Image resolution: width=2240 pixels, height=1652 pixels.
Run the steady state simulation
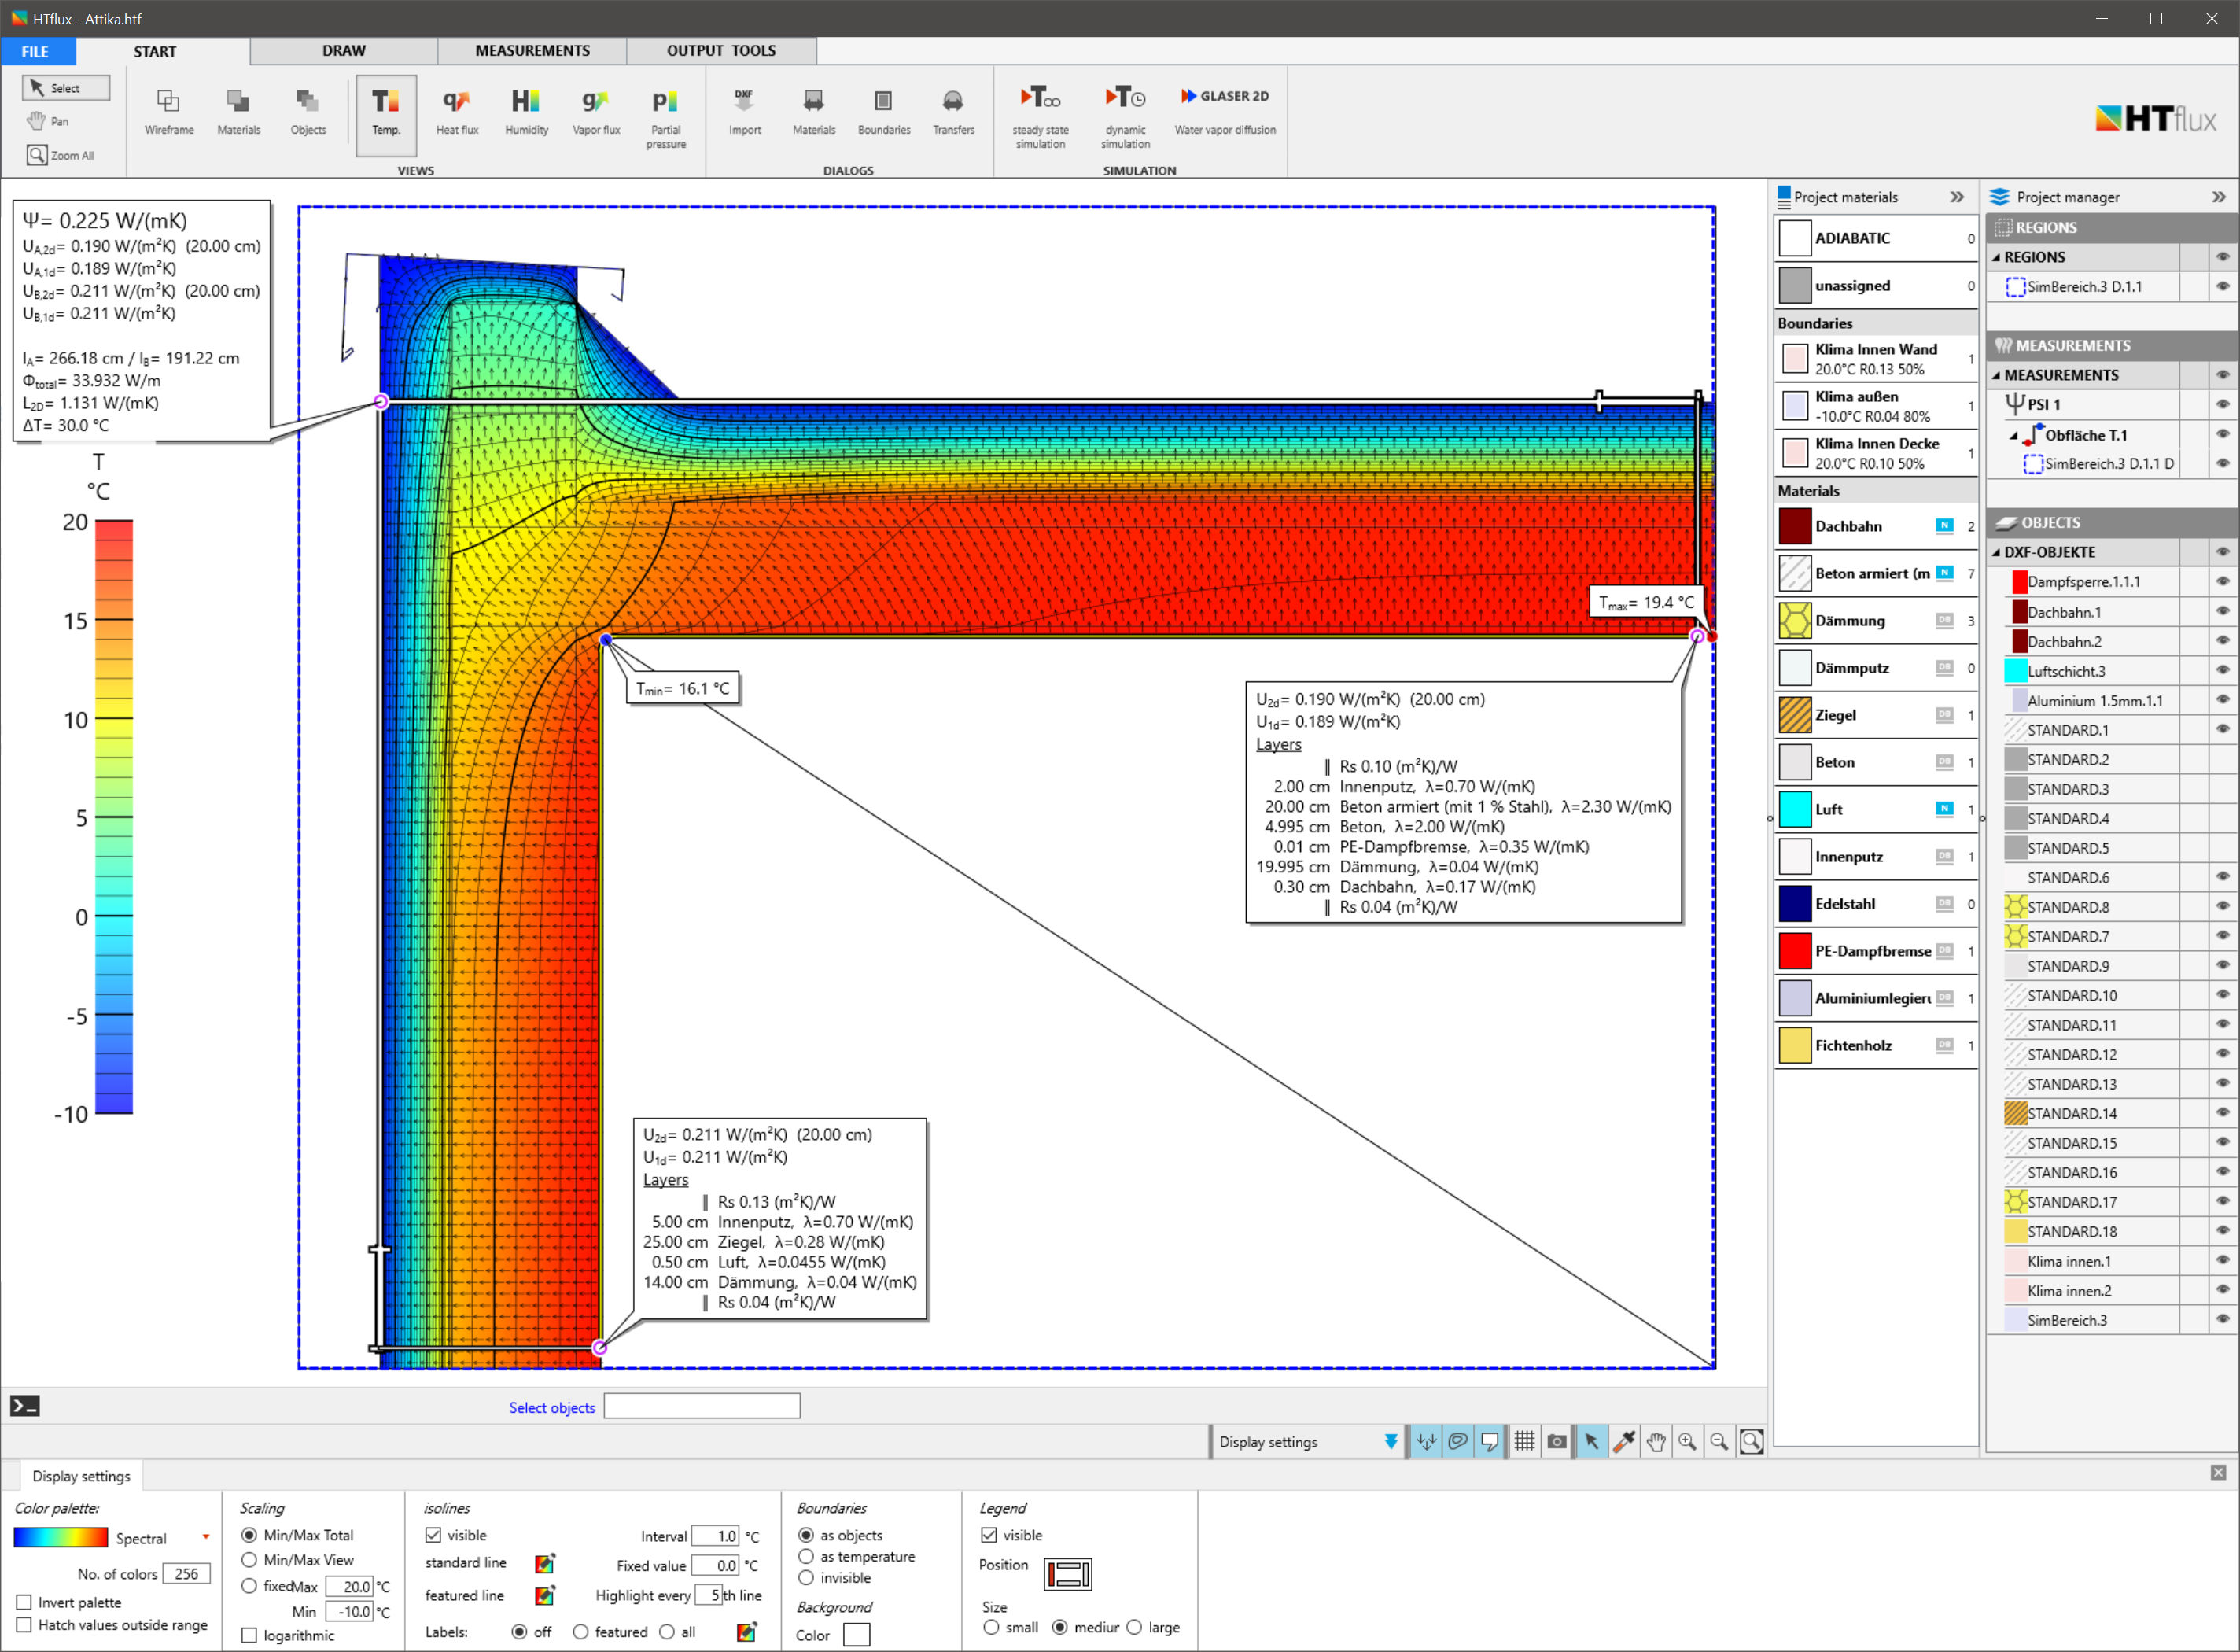tap(1040, 118)
